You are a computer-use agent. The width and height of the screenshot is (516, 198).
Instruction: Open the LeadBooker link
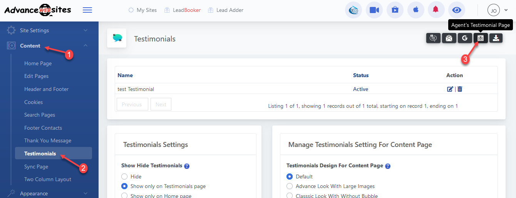point(186,10)
